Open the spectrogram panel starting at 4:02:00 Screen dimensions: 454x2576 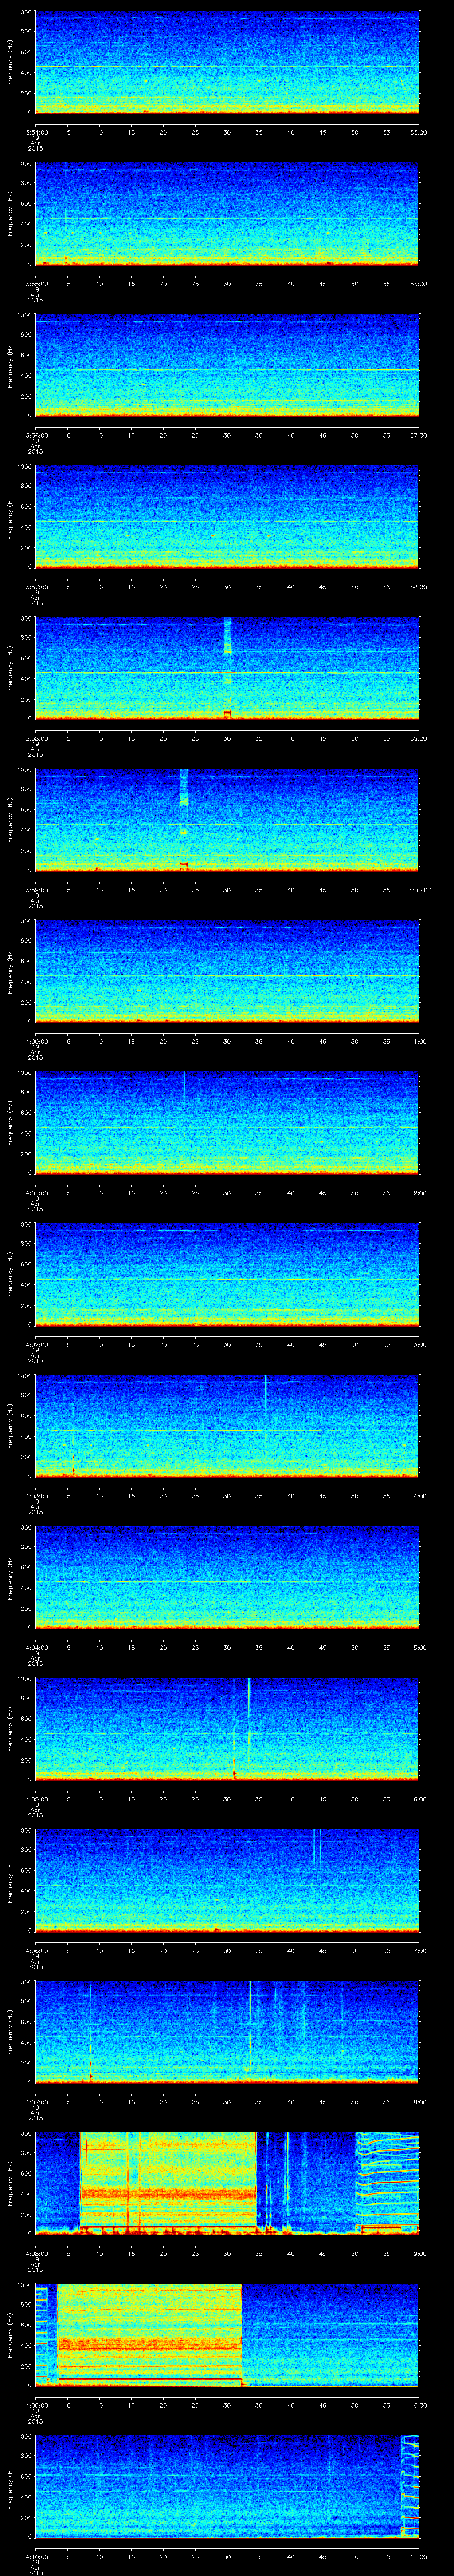click(227, 1274)
